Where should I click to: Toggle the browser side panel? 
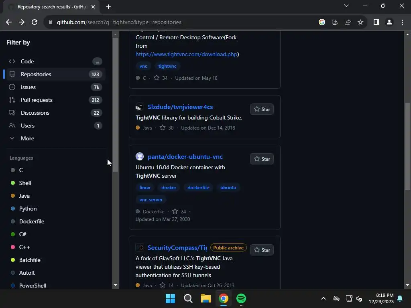[x=376, y=22]
